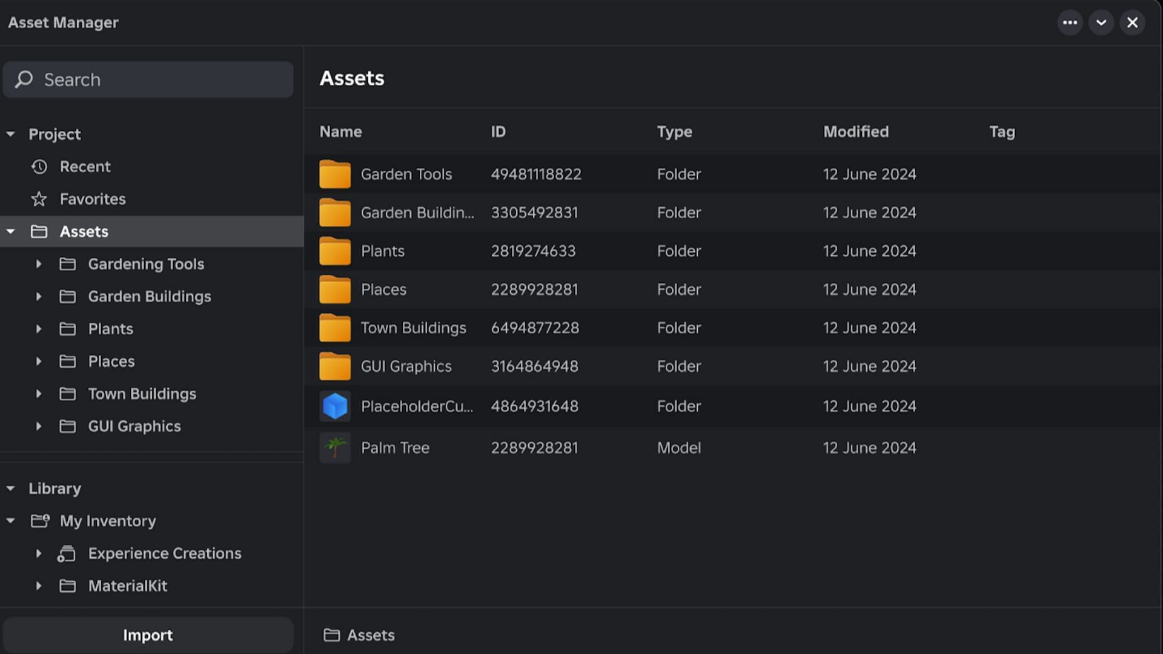
Task: Click the MaterialKit folder icon
Action: pos(68,586)
